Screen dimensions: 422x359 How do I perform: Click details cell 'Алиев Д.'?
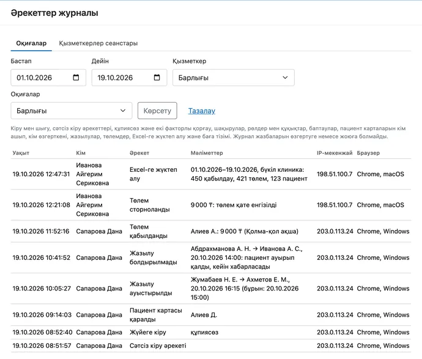[204, 315]
